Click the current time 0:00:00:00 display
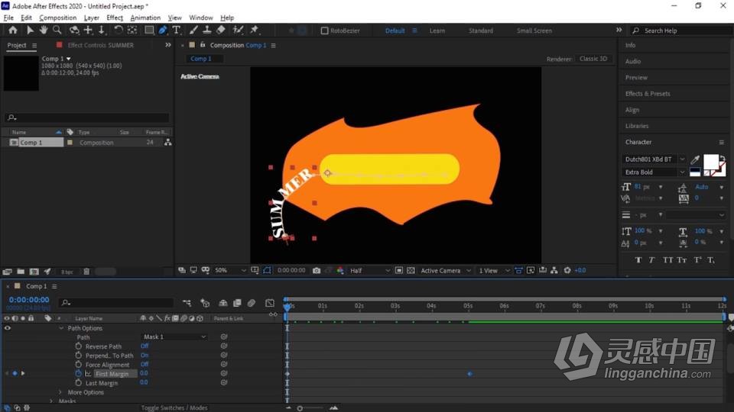 point(29,300)
